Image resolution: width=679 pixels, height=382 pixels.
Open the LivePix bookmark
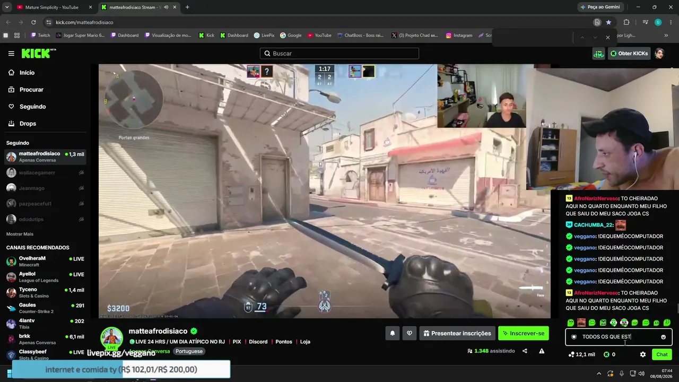(x=264, y=36)
